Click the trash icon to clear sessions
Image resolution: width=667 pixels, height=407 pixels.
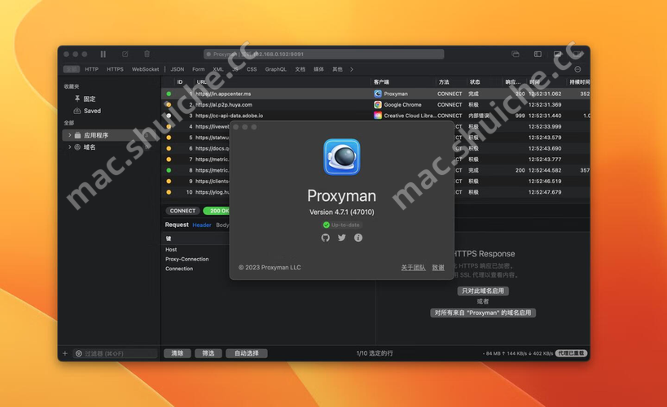(x=147, y=54)
